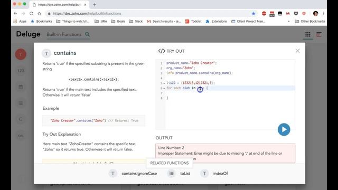Open the Bookmarks star bookmark
This screenshot has width=338, height=190.
pyautogui.click(x=41, y=21)
